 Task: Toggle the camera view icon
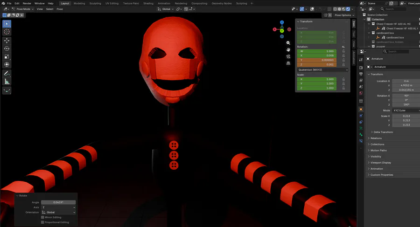pos(288,56)
